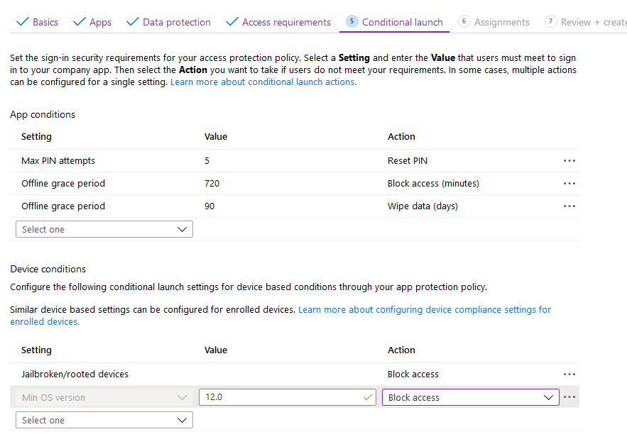
Task: Open ellipsis menu for Wipe data row
Action: 569,206
